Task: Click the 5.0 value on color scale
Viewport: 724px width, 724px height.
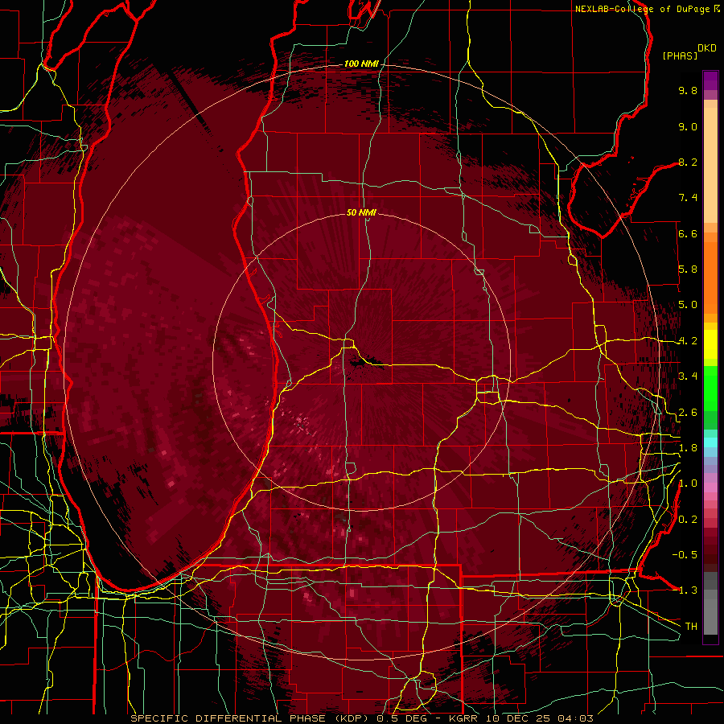Action: coord(688,305)
